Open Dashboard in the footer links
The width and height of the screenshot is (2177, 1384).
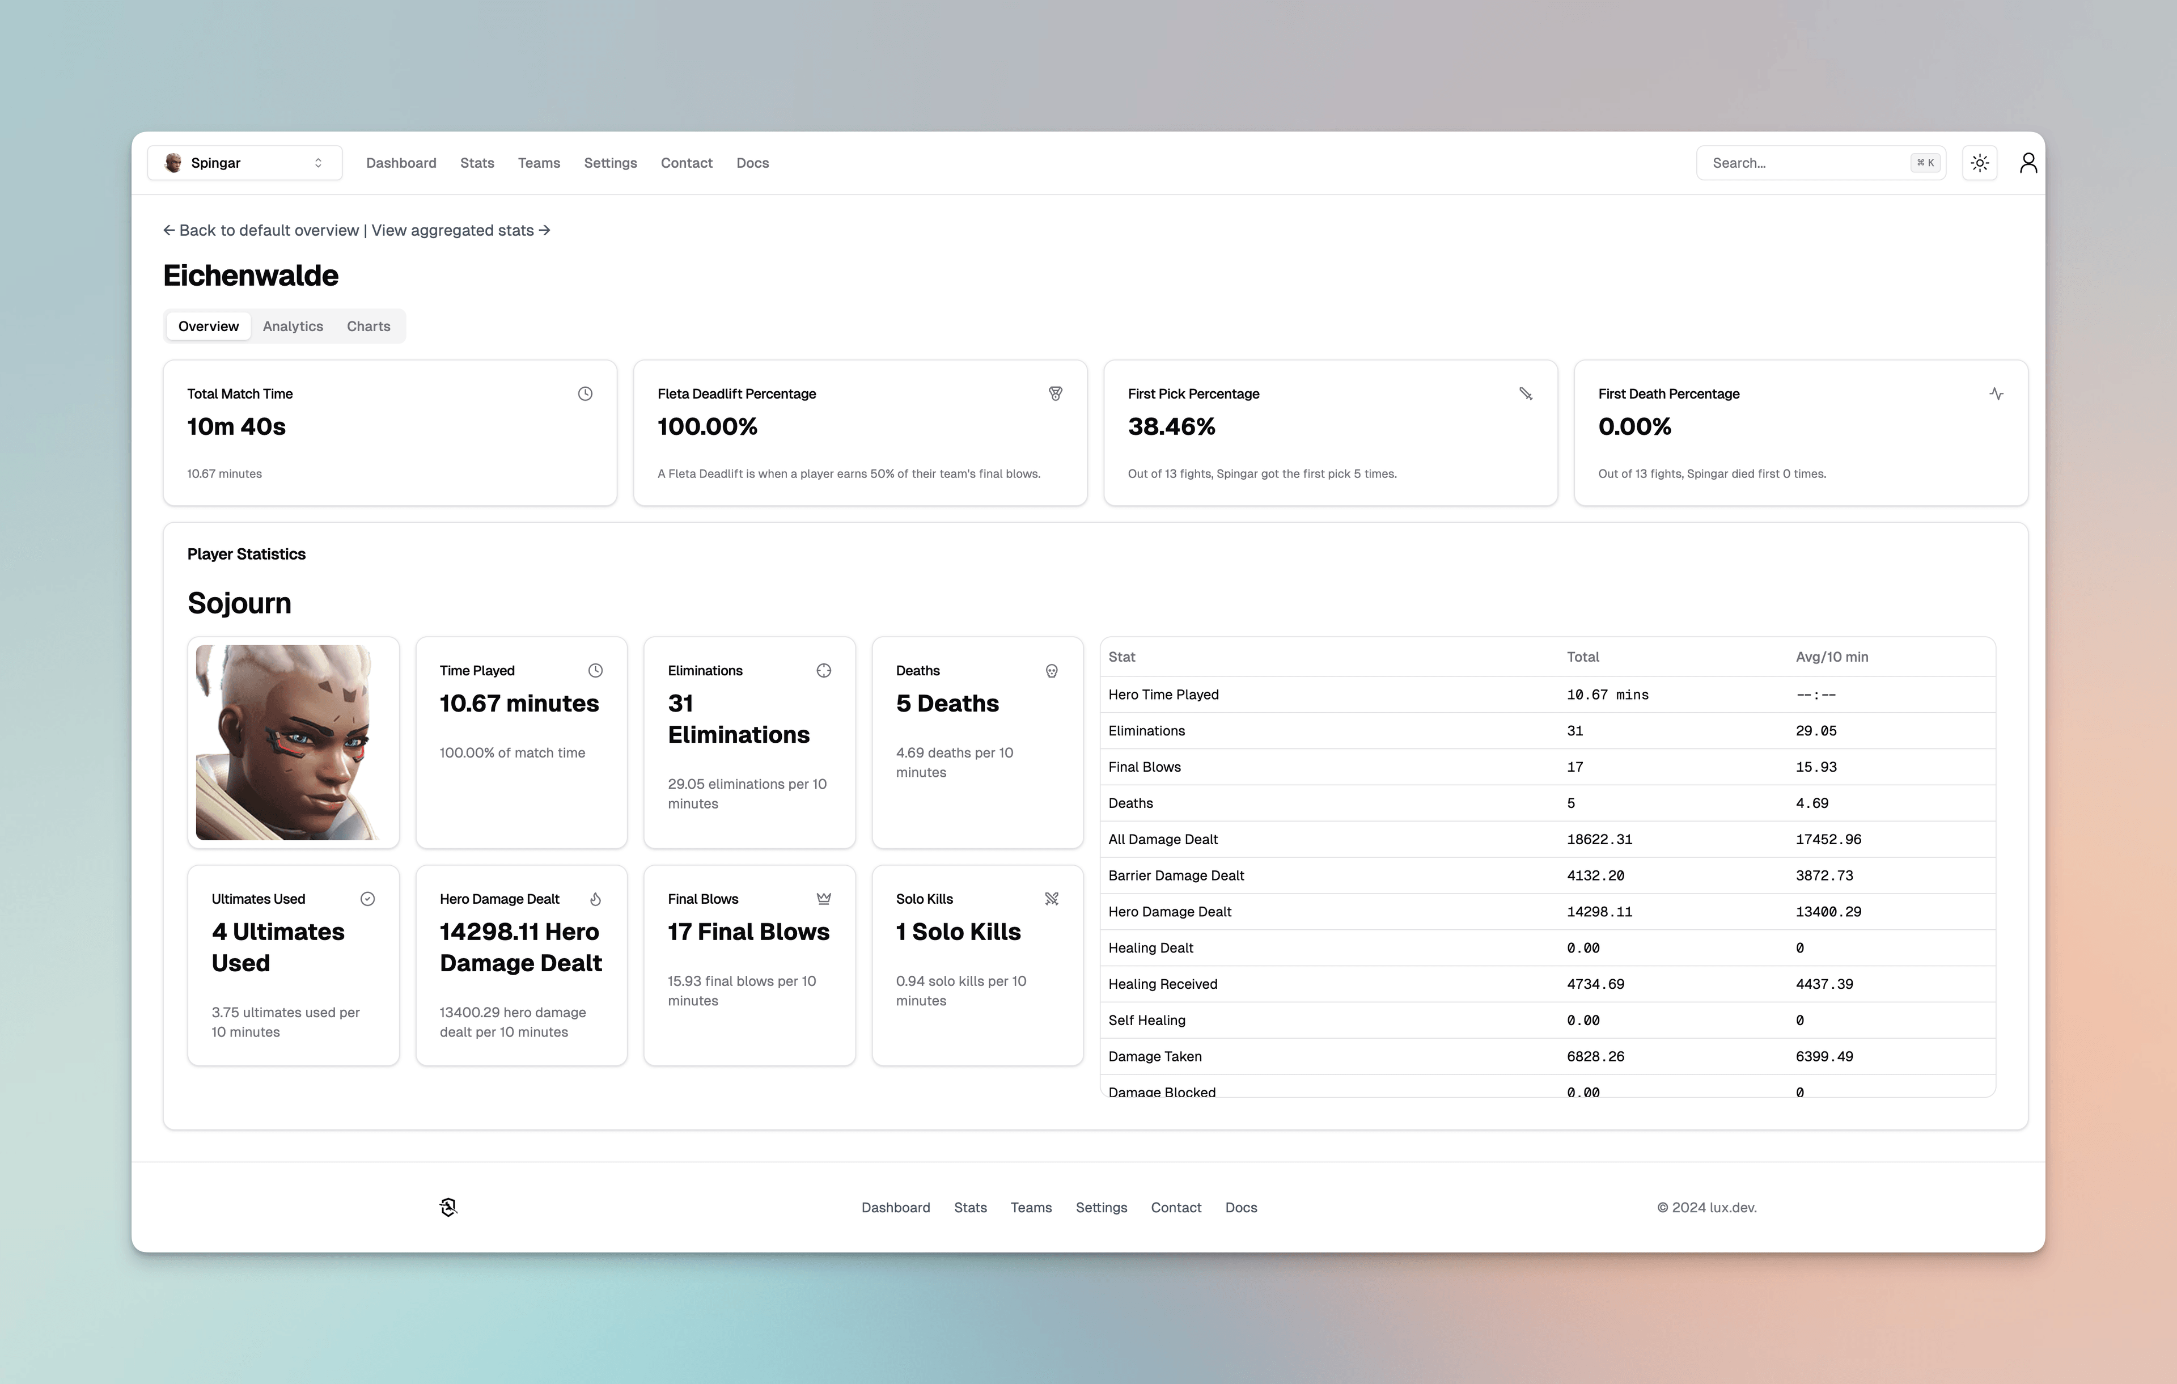click(895, 1208)
